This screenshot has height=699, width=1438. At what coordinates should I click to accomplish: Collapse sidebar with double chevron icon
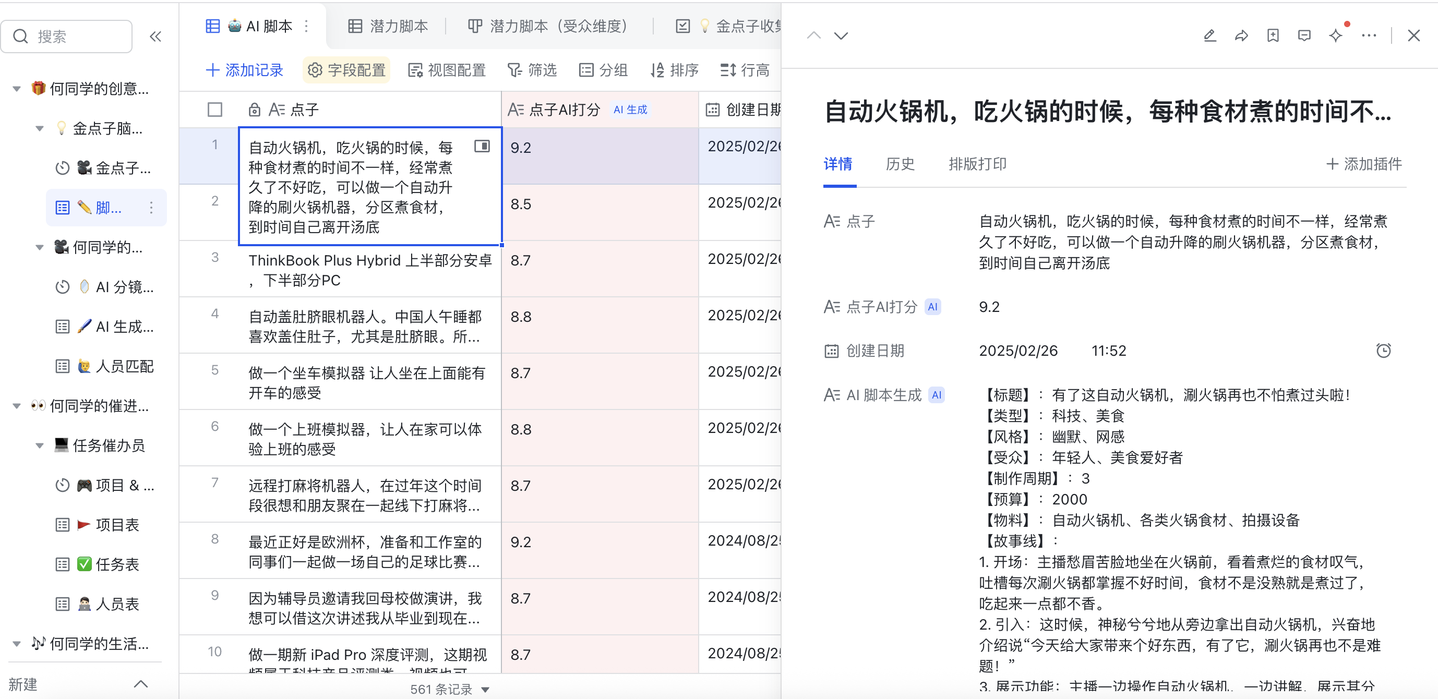click(x=155, y=37)
